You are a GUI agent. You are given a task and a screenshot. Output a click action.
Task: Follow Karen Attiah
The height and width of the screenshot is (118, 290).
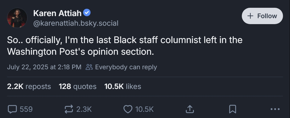point(262,16)
